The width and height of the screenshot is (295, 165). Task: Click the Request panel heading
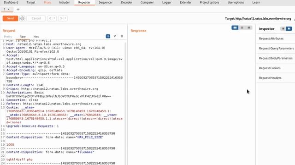(x=9, y=31)
